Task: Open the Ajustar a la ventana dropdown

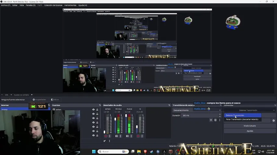Action: click(32, 95)
